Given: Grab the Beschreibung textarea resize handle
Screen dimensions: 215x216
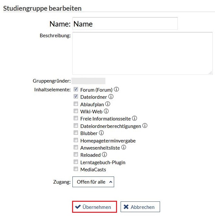Looking at the screenshot, I should (210, 73).
